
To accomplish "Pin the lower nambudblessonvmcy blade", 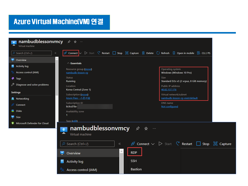I will (x=138, y=128).
